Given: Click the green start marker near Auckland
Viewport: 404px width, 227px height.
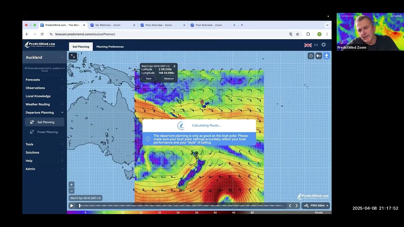Looking at the screenshot, I should [x=196, y=154].
